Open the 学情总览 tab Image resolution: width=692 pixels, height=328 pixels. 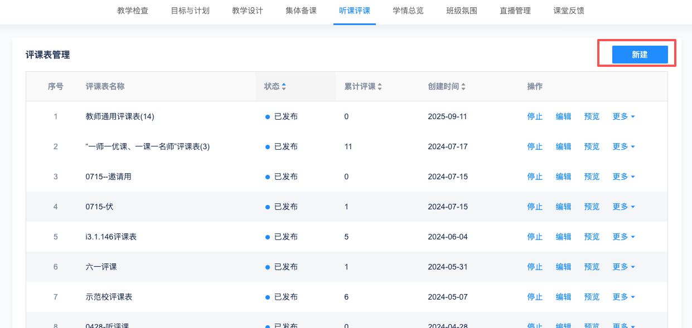pos(408,11)
